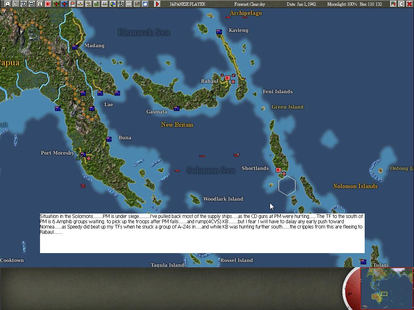Click the 'Rabaul' map label
414x310 pixels.
[x=210, y=81]
